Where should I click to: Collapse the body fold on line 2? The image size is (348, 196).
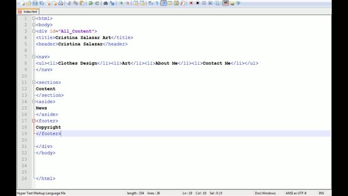pos(34,24)
